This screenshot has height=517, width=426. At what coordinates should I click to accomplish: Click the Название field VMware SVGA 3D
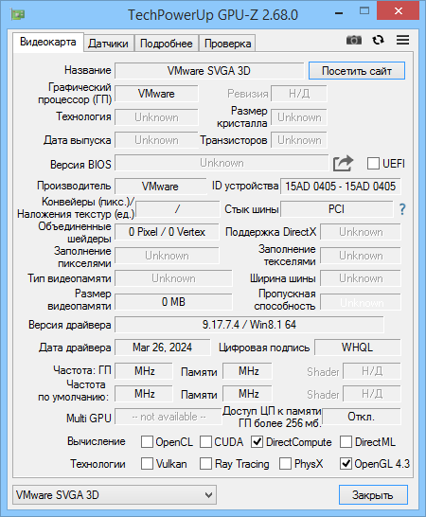tap(209, 71)
